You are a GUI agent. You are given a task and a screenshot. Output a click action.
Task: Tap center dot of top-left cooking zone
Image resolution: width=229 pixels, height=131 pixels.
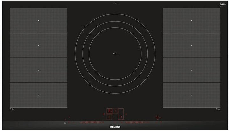[38, 21]
